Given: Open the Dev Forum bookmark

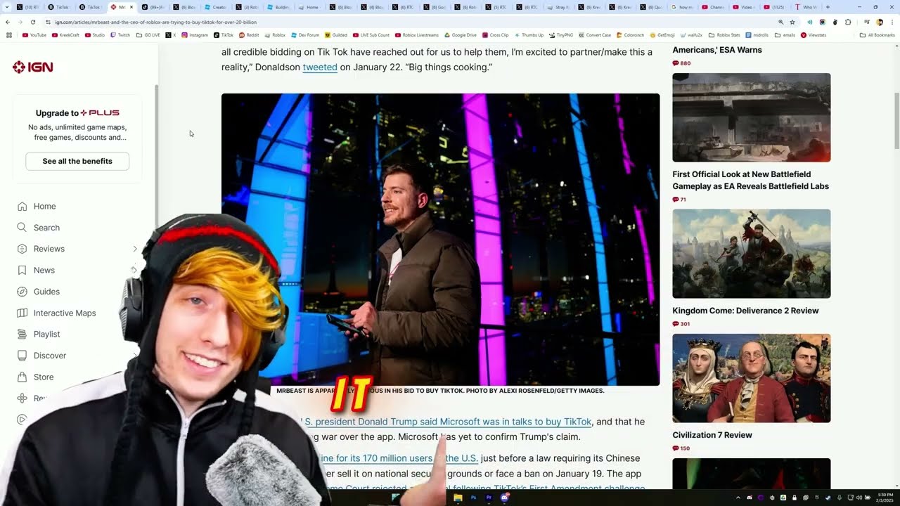Looking at the screenshot, I should coord(305,34).
